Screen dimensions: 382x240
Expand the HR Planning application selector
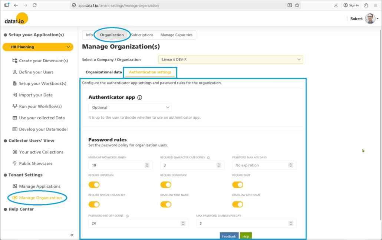[x=38, y=47]
